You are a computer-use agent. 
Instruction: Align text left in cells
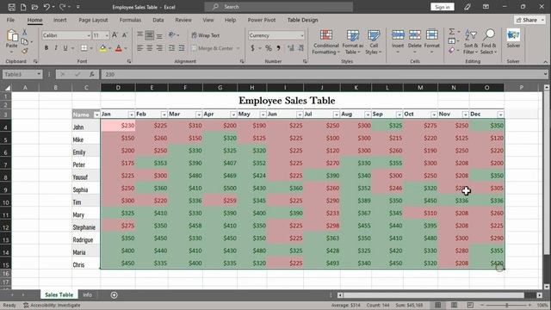(x=139, y=48)
